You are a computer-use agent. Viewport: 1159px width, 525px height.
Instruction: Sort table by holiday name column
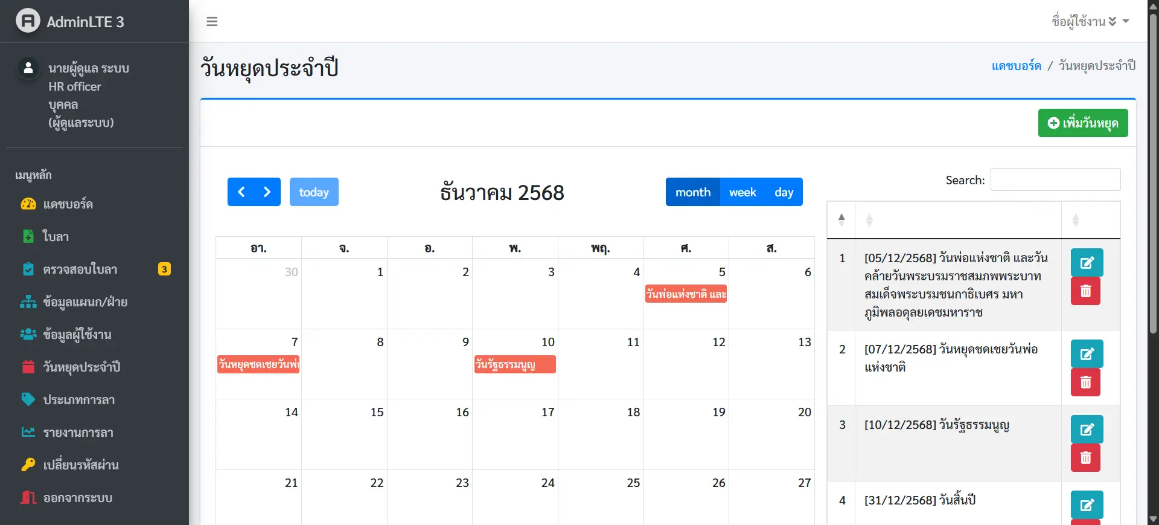[x=869, y=220]
